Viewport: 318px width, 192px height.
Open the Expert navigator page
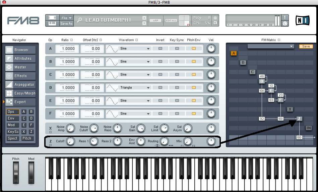point(20,102)
